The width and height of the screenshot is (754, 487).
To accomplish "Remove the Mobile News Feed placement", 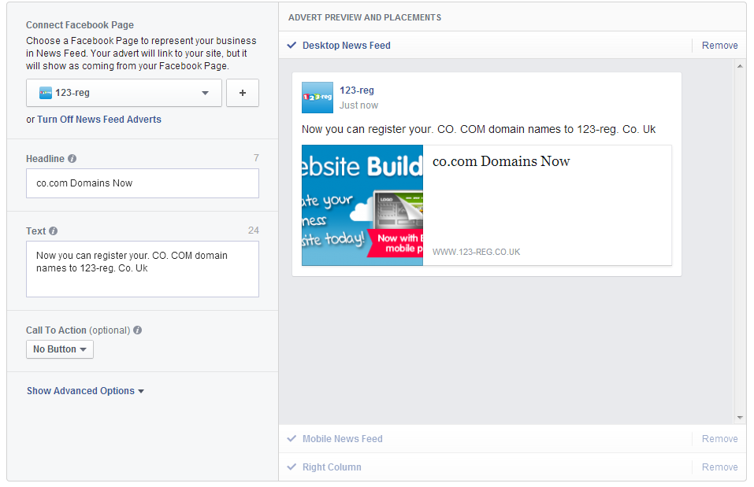I will pyautogui.click(x=720, y=438).
